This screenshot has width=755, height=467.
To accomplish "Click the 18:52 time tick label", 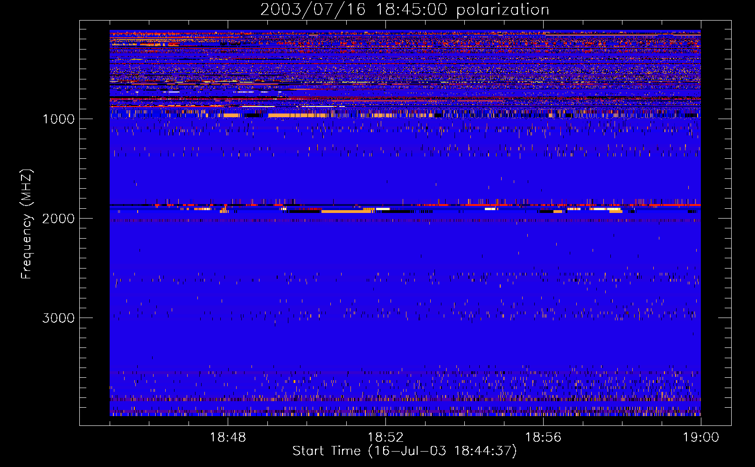I will 385,438.
